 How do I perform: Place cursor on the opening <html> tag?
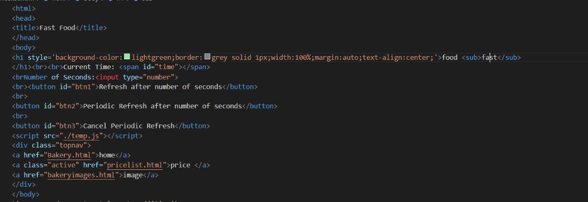point(24,8)
